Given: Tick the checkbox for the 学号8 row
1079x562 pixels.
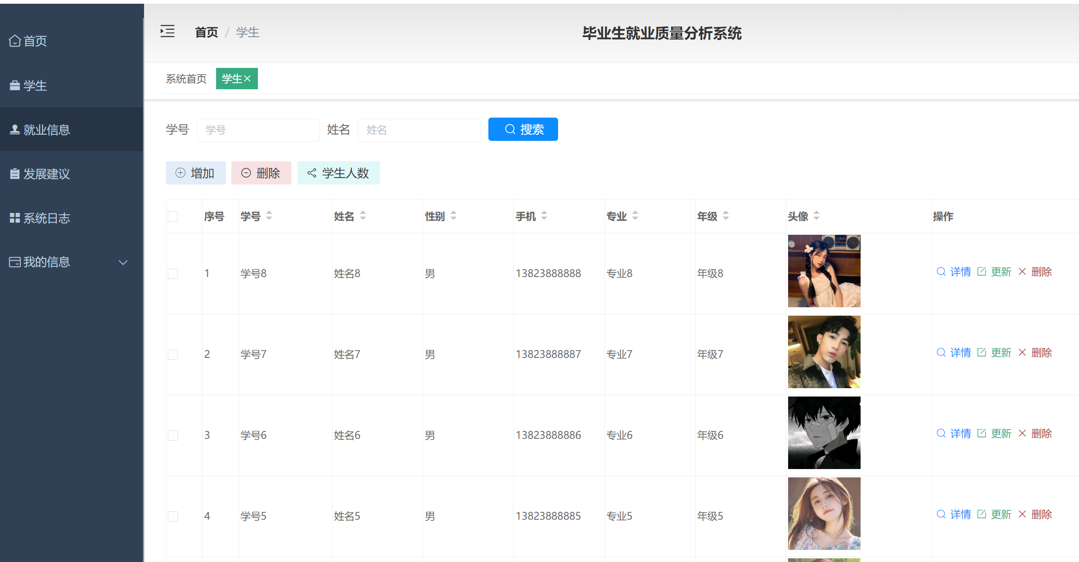Looking at the screenshot, I should (x=173, y=274).
